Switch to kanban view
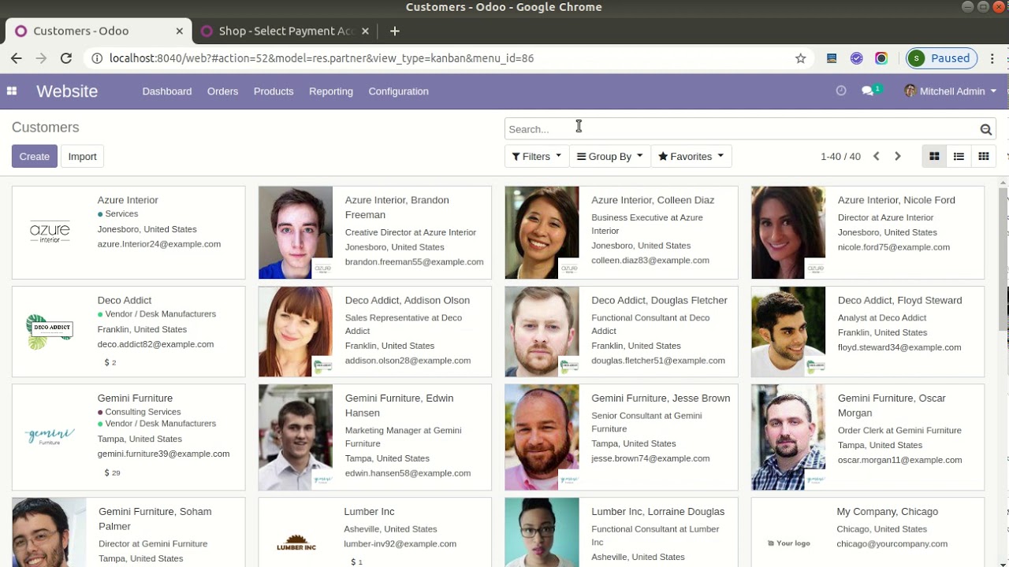Screen dimensions: 1009x567 [x=934, y=157]
